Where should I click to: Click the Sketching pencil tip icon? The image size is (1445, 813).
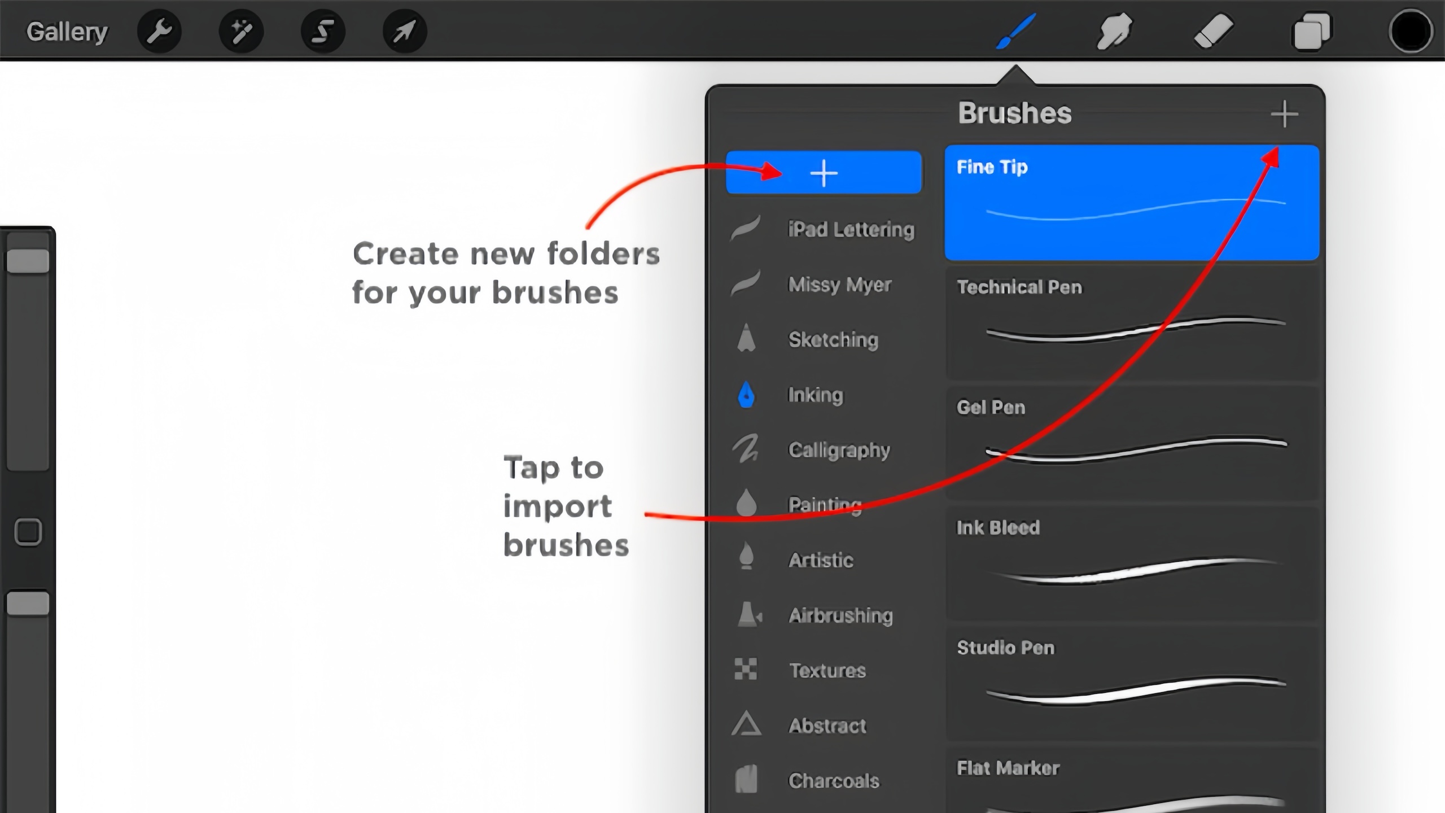point(746,338)
